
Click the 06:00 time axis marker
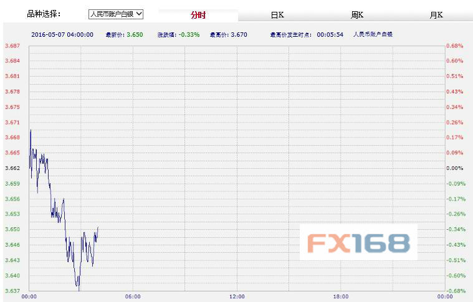click(x=133, y=296)
